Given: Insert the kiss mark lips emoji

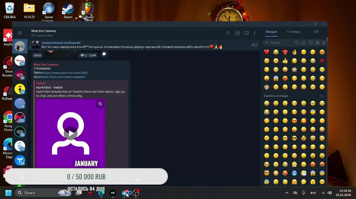Looking at the screenshot, I should pos(322,61).
